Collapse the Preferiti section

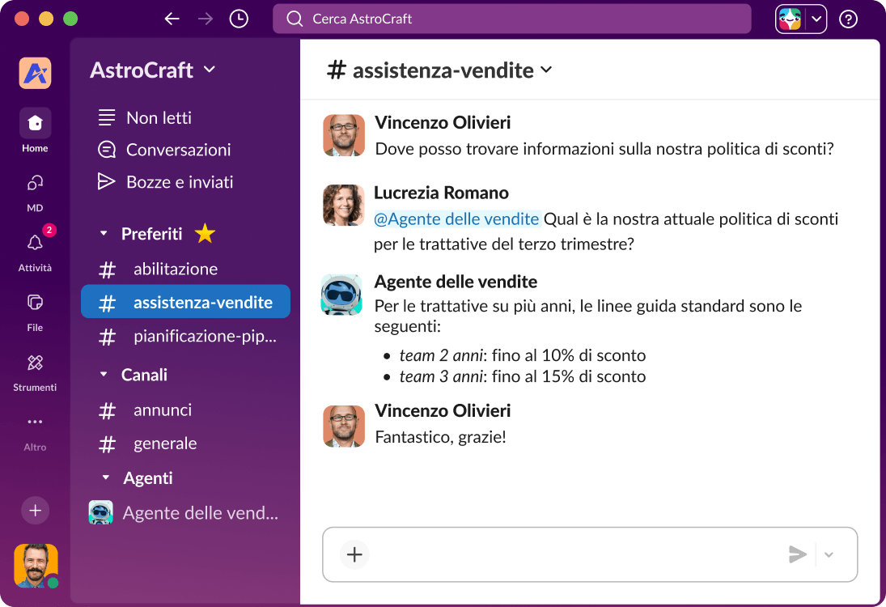coord(104,233)
